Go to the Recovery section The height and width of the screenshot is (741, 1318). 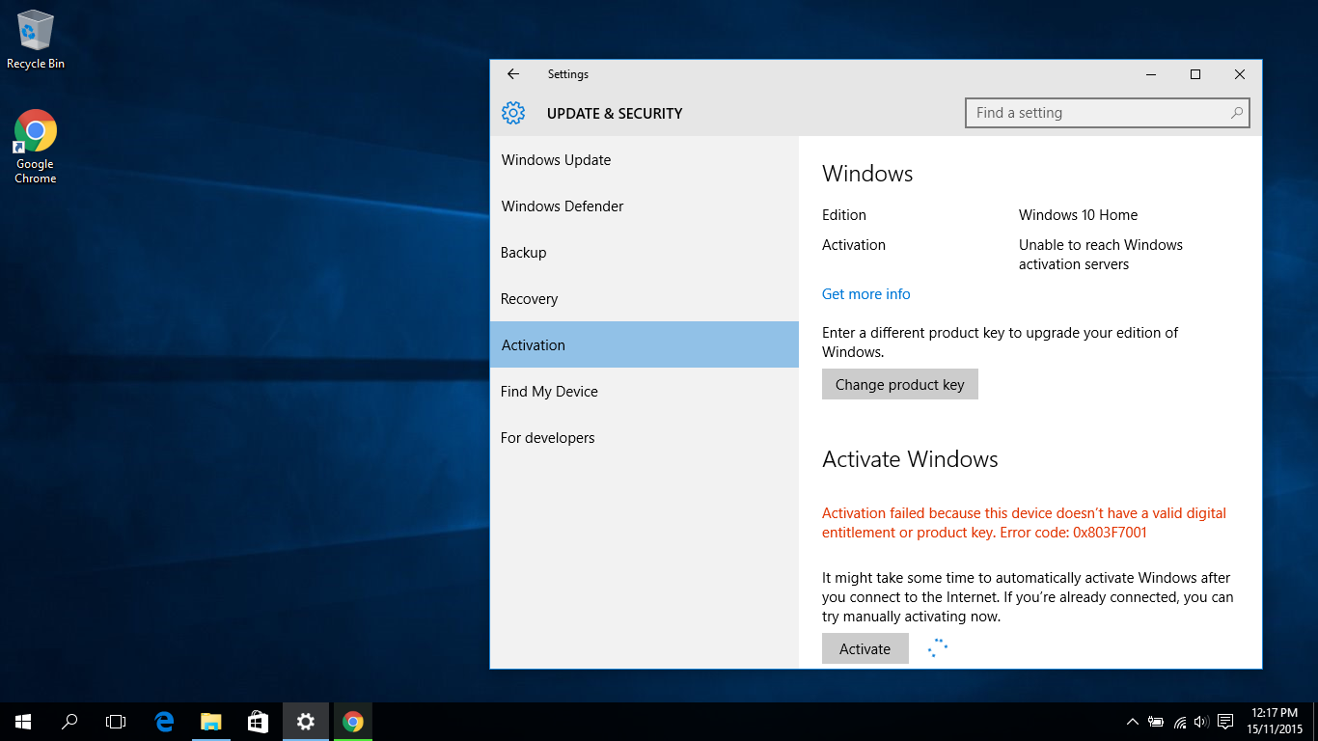[529, 299]
